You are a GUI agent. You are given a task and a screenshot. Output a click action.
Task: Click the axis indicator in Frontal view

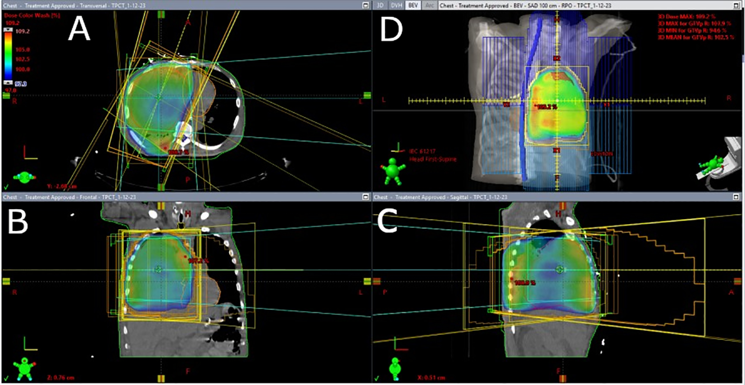30,344
